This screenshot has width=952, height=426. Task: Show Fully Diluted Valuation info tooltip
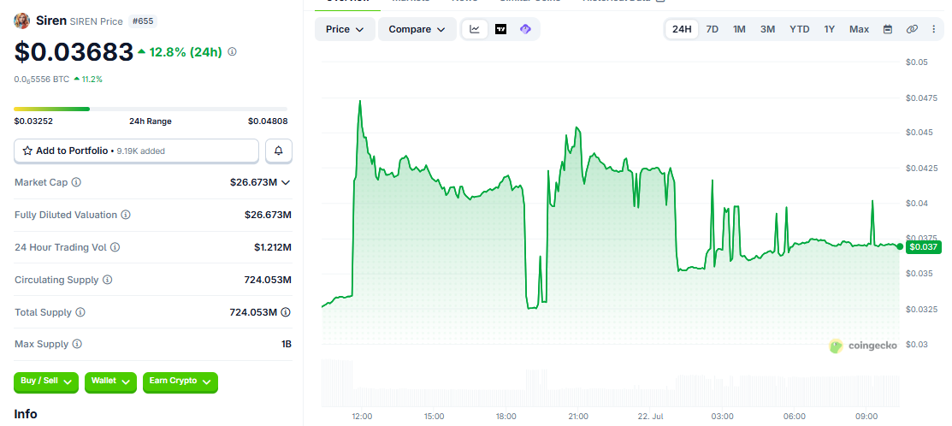tap(126, 215)
